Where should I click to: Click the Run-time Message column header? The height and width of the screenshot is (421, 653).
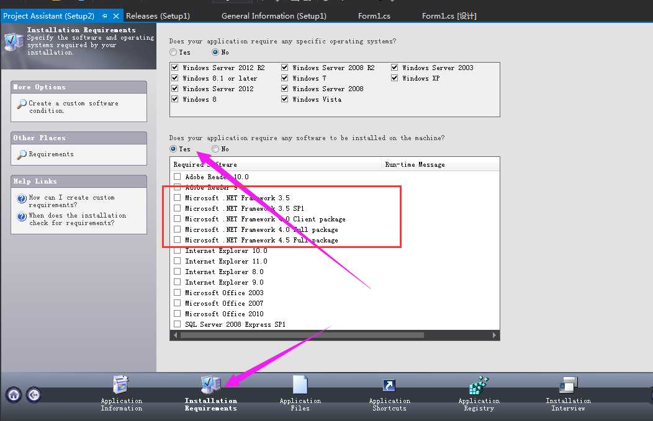tap(440, 164)
